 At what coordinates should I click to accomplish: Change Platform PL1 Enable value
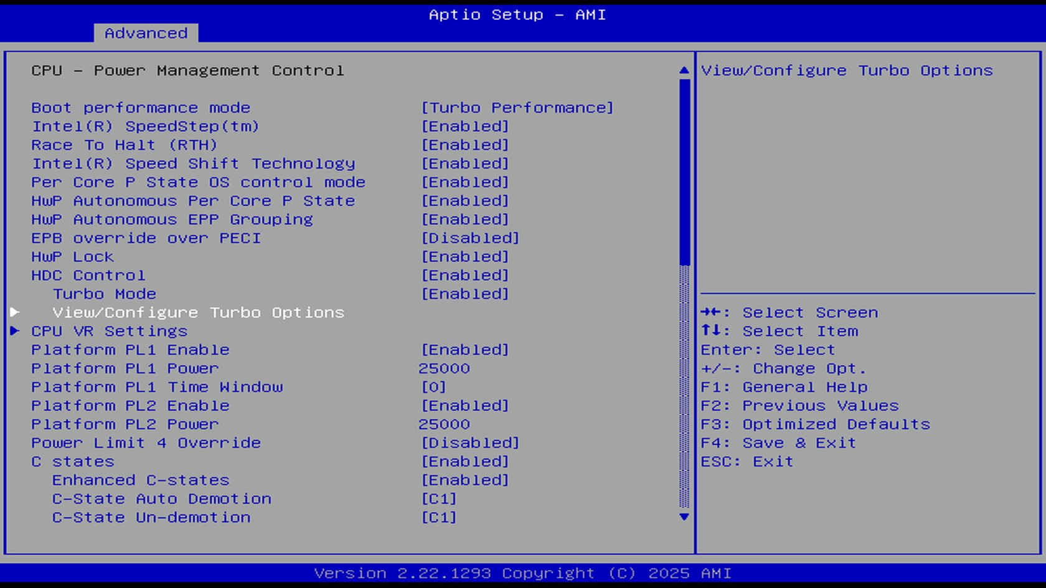pyautogui.click(x=465, y=350)
